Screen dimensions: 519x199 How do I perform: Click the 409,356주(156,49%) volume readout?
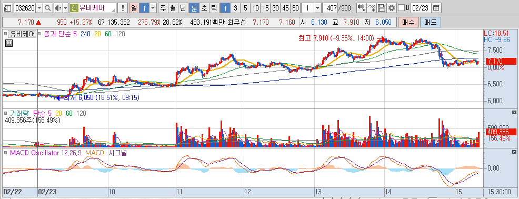point(33,121)
